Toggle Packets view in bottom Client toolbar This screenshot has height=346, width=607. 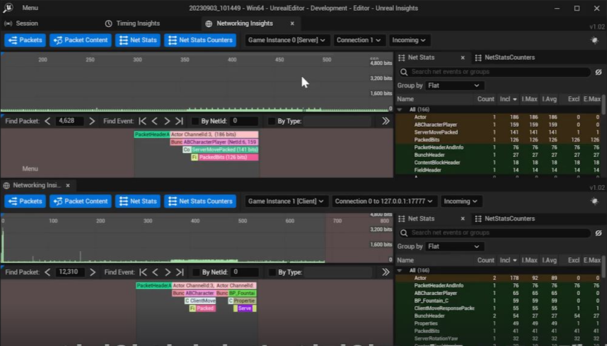coord(25,201)
